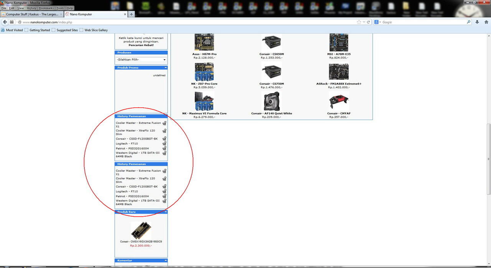
Task: Click the nanokomputer.com address bar
Action: coord(188,22)
